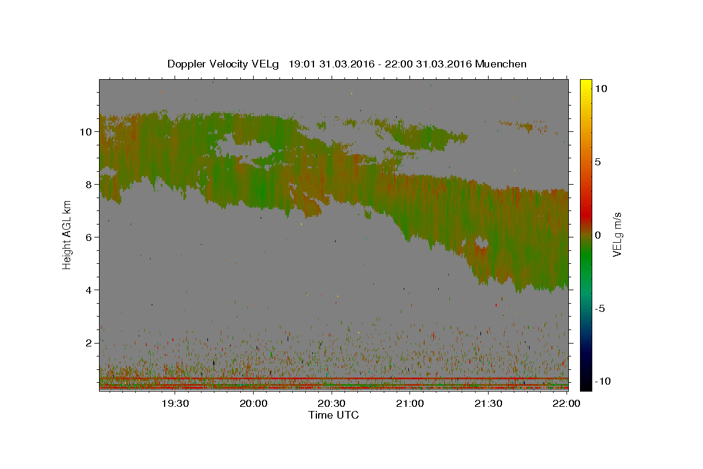Click the height tick label 6
The height and width of the screenshot is (469, 703).
click(x=89, y=237)
